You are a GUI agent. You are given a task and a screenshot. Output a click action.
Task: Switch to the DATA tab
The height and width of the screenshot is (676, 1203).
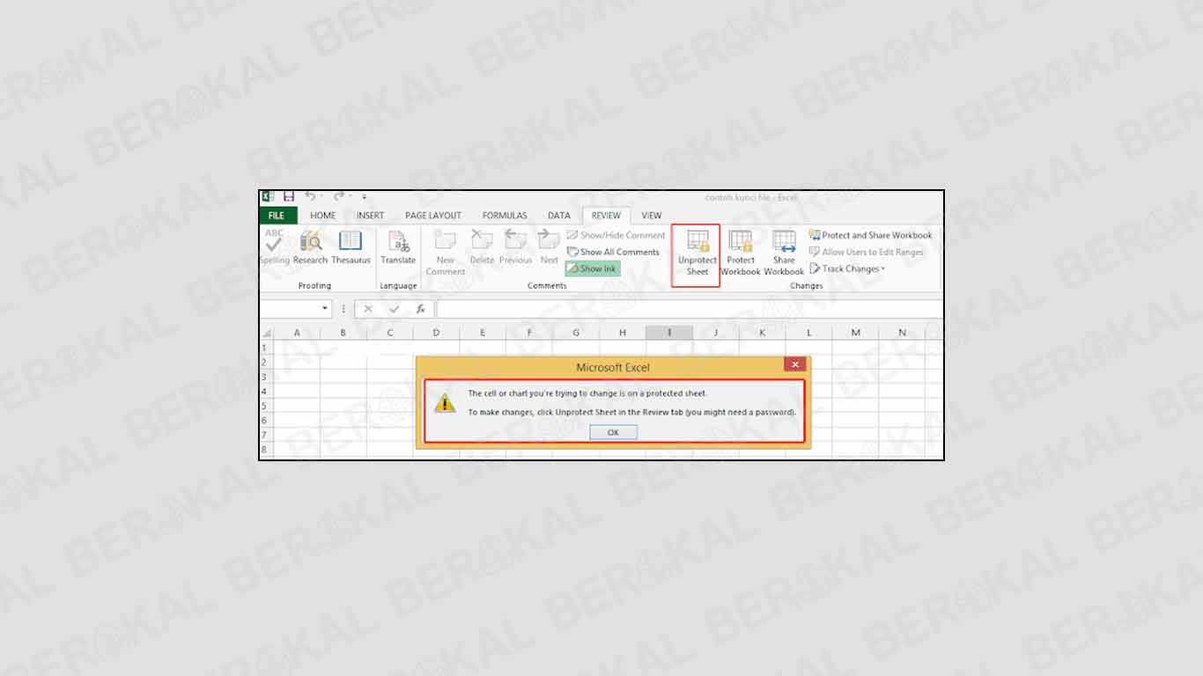pyautogui.click(x=559, y=215)
